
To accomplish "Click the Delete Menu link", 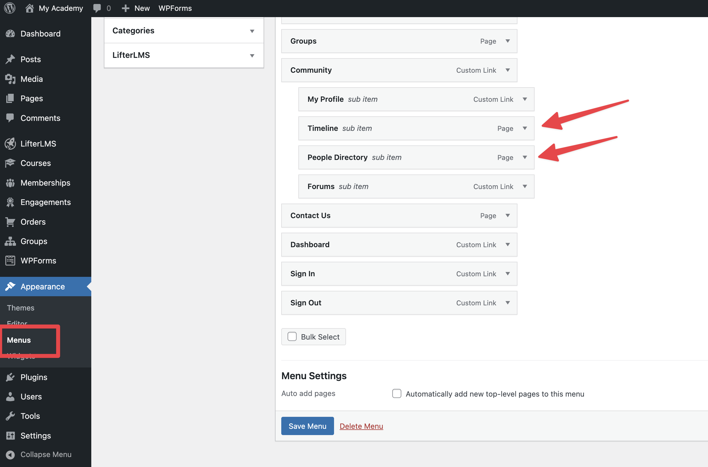I will pyautogui.click(x=361, y=426).
